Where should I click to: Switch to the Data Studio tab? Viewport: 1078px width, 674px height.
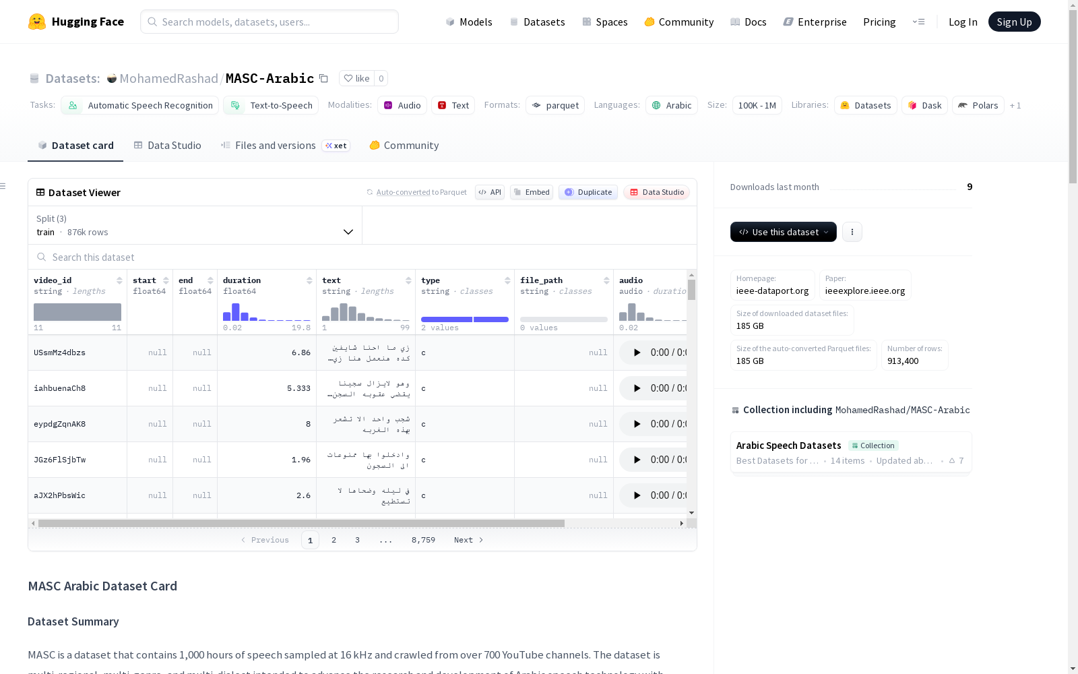[x=168, y=146]
